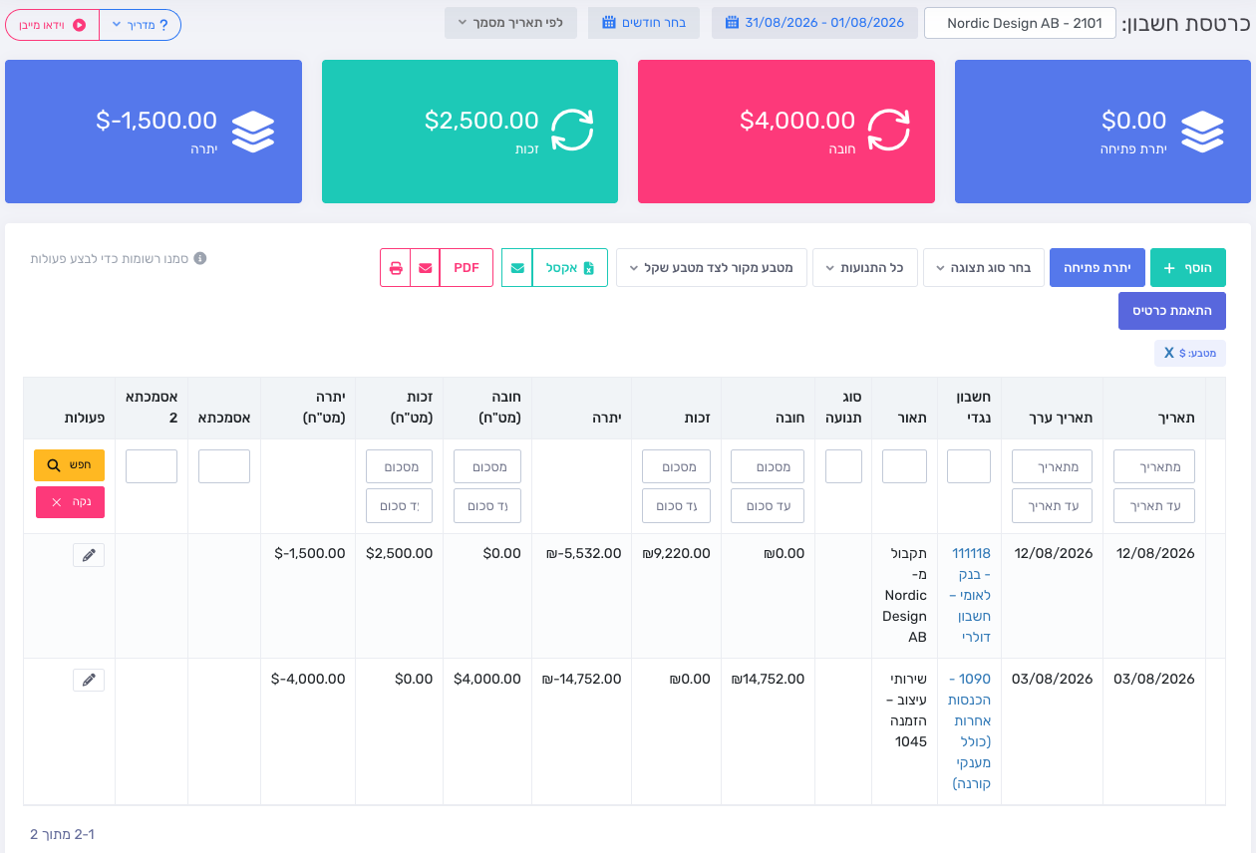Image resolution: width=1256 pixels, height=853 pixels.
Task: Click the debit (חובה) refresh icon
Action: click(x=888, y=130)
